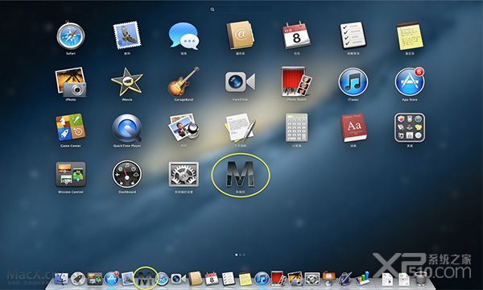Viewport: 483px width, 290px height.
Task: Launch Photo Booth from the Launchpad grid
Action: (x=296, y=81)
